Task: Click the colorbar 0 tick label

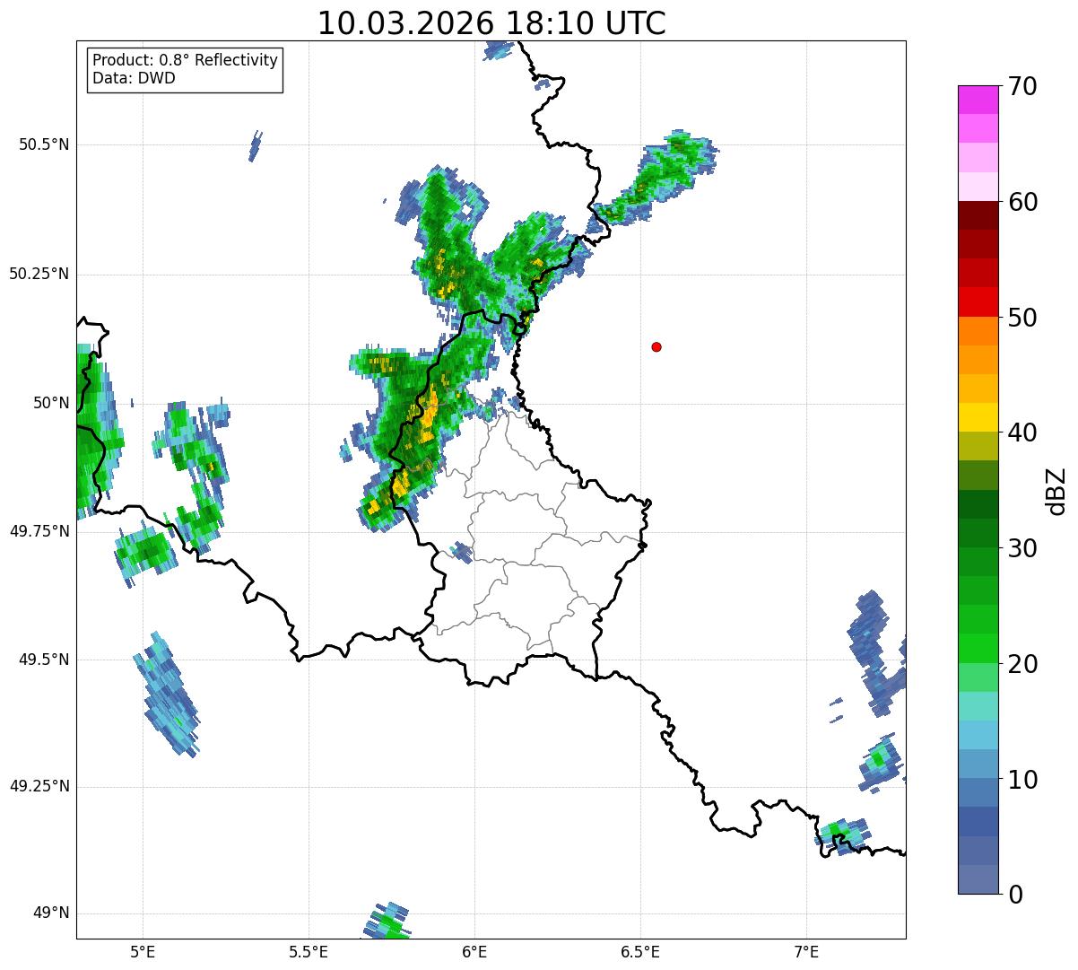Action: coord(1015,895)
